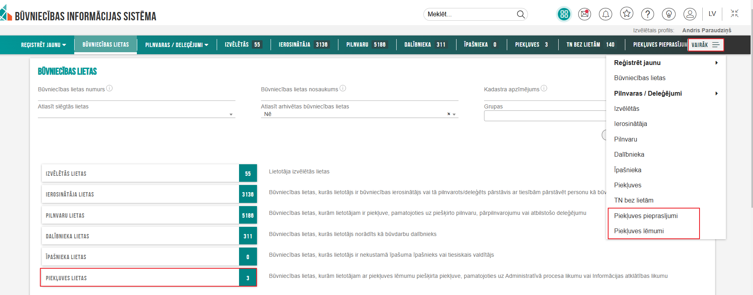The width and height of the screenshot is (753, 295).
Task: Open Atlasīt slēgtās lietas dropdown
Action: 231,114
